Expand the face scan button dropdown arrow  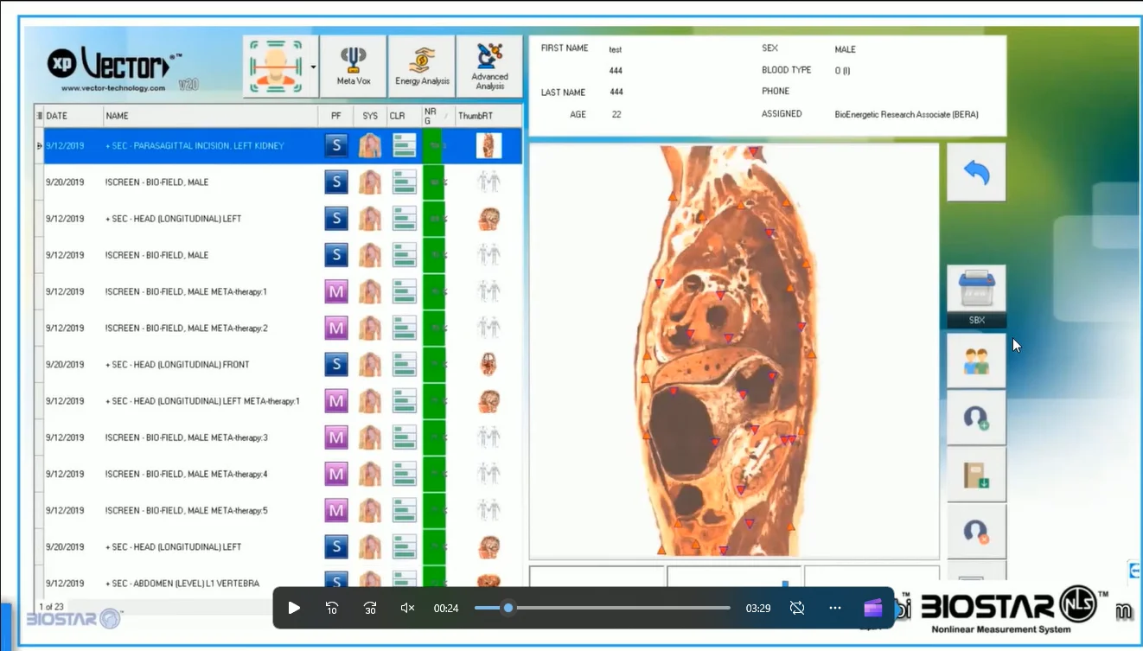tap(313, 67)
